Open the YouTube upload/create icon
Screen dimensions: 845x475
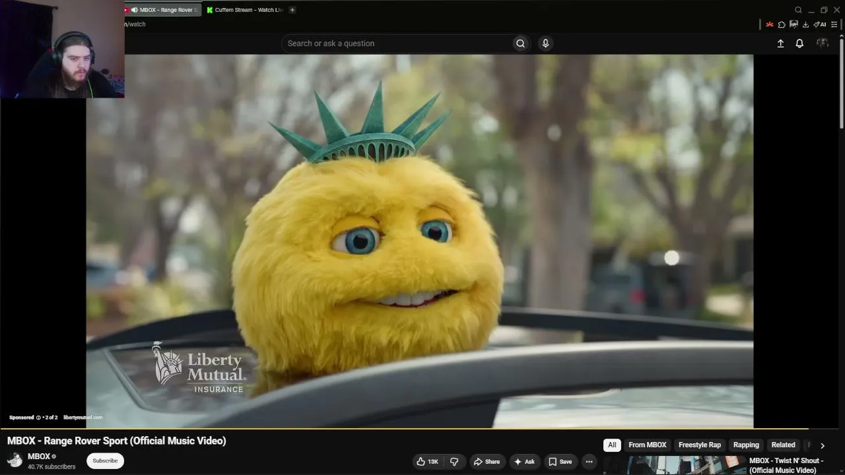[780, 44]
